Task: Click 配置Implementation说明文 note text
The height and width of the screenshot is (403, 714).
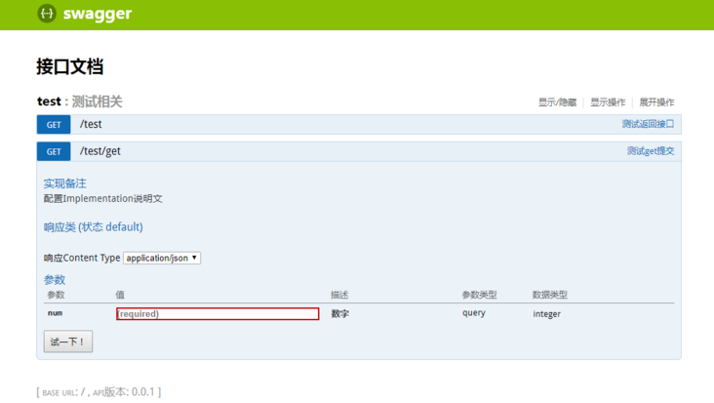Action: coord(103,198)
